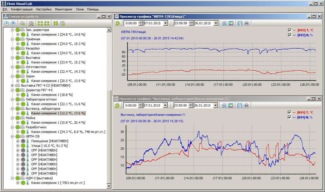
Task: Refresh the ИВТМ-7/8 Улица graph
Action: (x=117, y=23)
